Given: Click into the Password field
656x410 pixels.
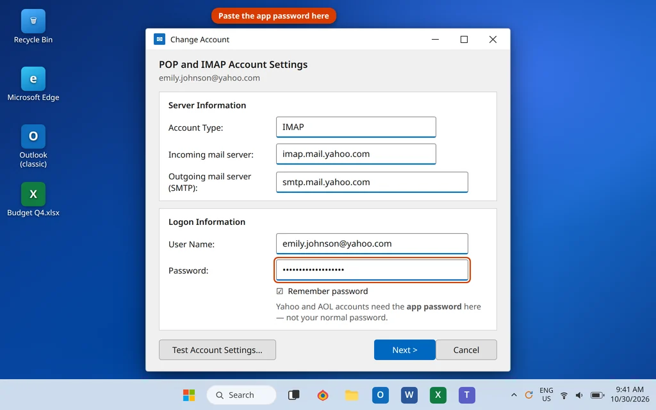Looking at the screenshot, I should tap(372, 270).
